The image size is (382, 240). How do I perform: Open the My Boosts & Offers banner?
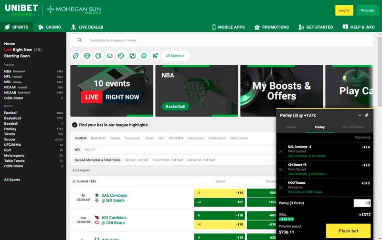pos(282,90)
